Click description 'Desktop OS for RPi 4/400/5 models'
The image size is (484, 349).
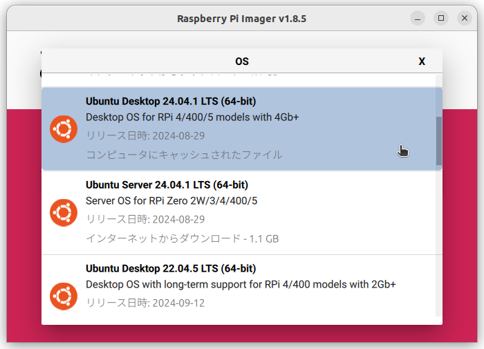pos(192,117)
